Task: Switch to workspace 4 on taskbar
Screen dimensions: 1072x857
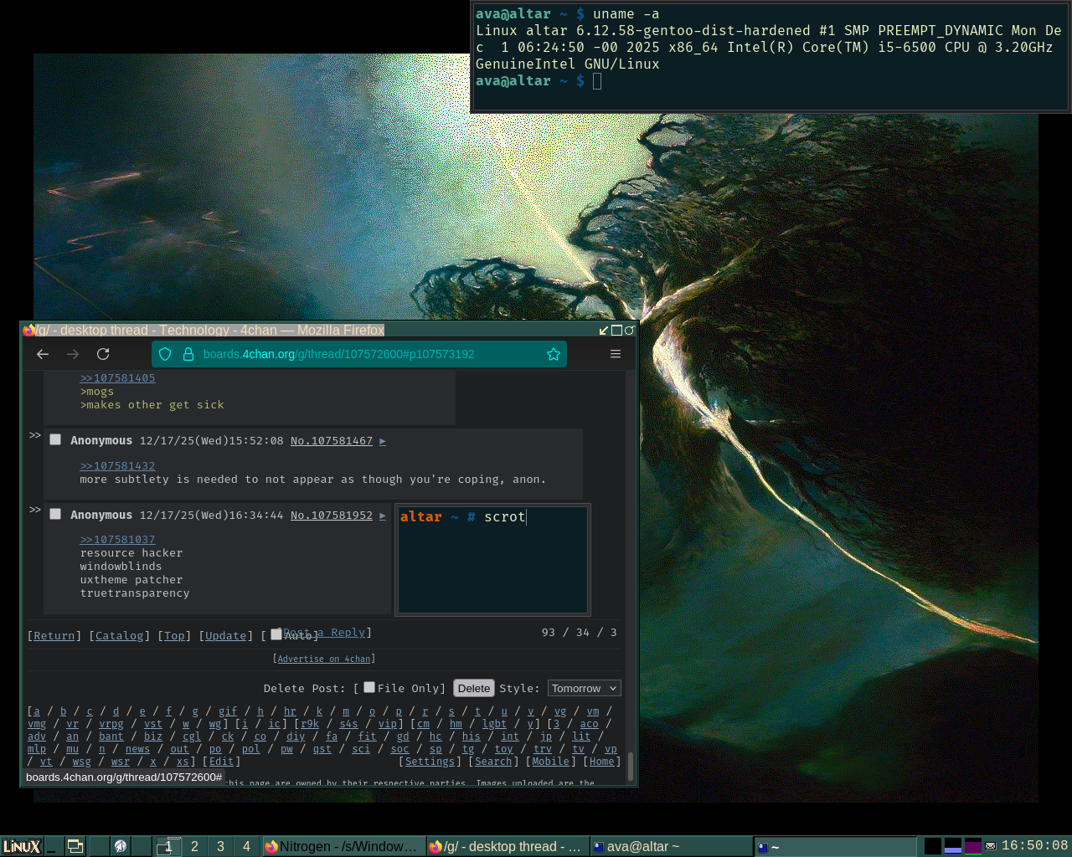Action: pos(246,846)
